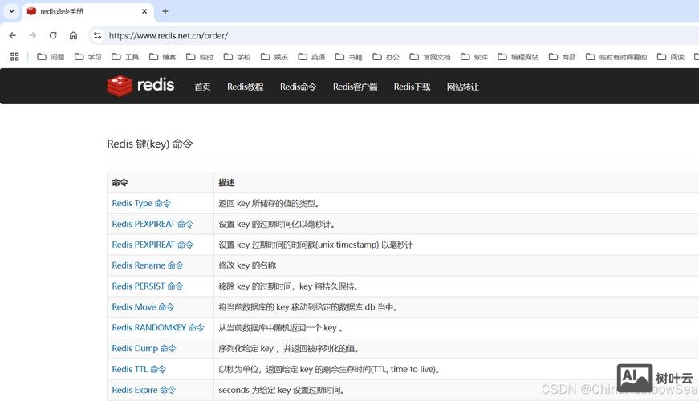This screenshot has width=699, height=401.
Task: Open the 办公 bookmark folder
Action: point(386,57)
